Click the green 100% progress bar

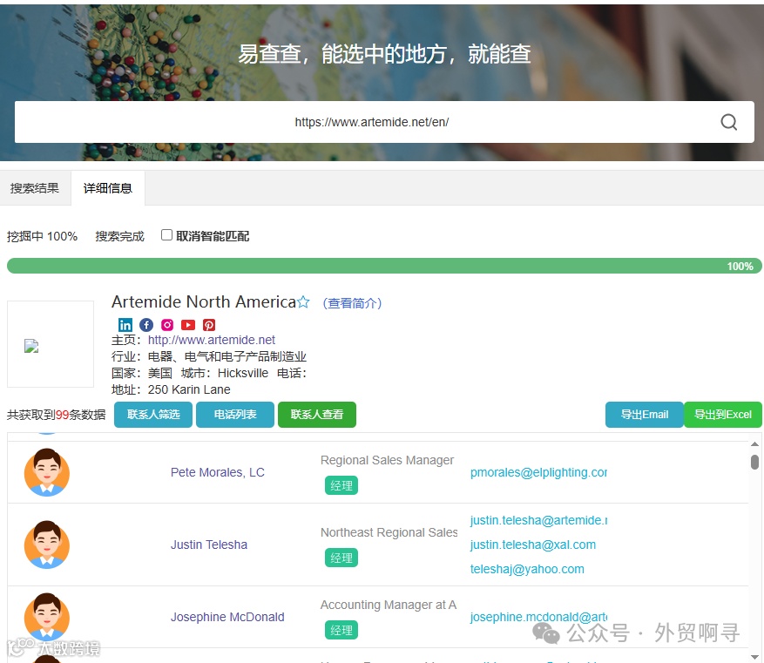(x=384, y=266)
